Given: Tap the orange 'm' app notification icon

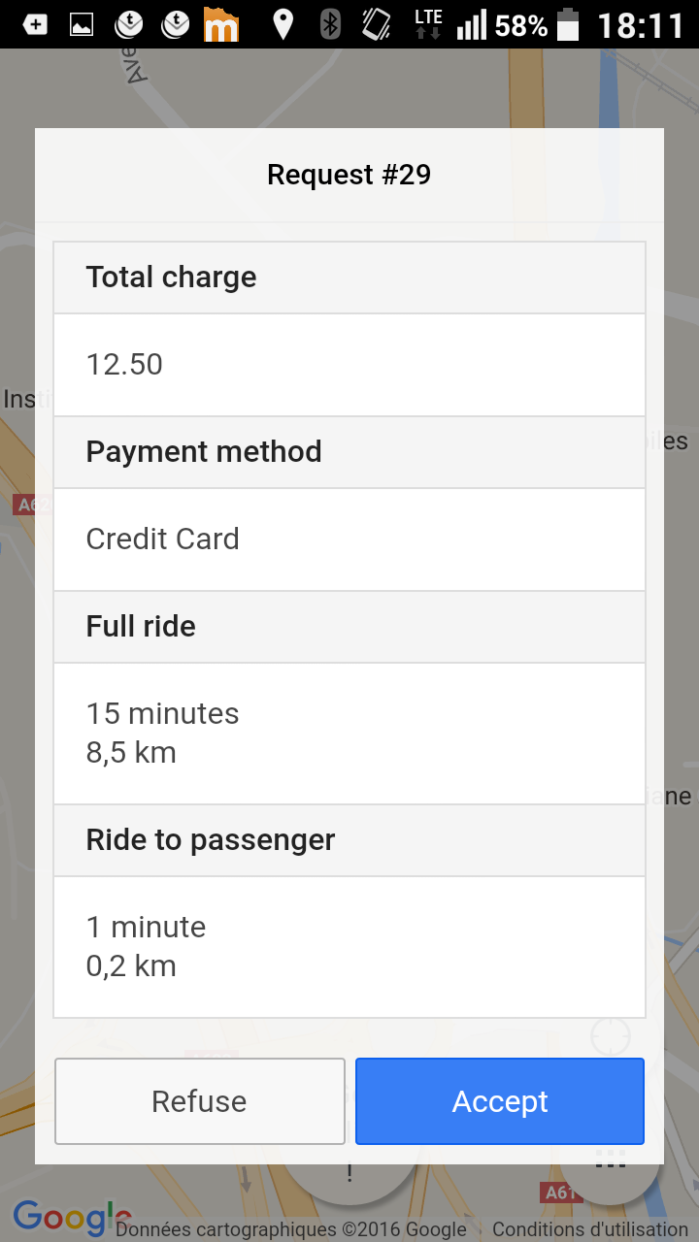Looking at the screenshot, I should click(x=221, y=25).
